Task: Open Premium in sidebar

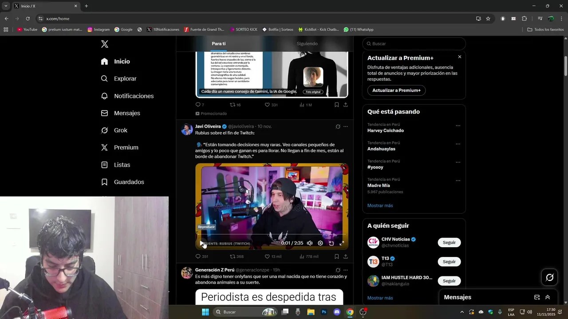Action: click(x=119, y=148)
